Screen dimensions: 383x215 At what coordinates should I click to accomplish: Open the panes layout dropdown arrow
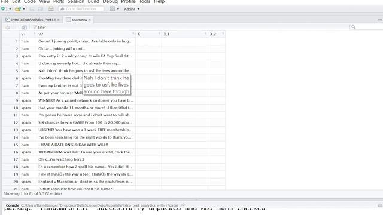coord(118,9)
